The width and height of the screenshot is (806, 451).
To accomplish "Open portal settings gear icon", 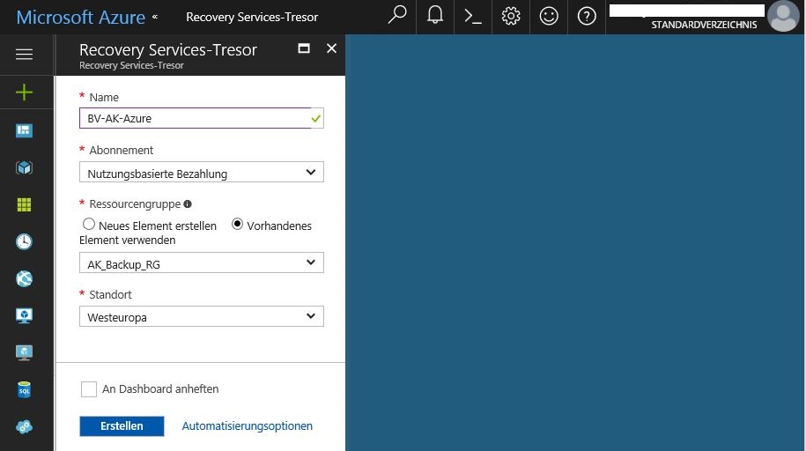I will coord(510,17).
